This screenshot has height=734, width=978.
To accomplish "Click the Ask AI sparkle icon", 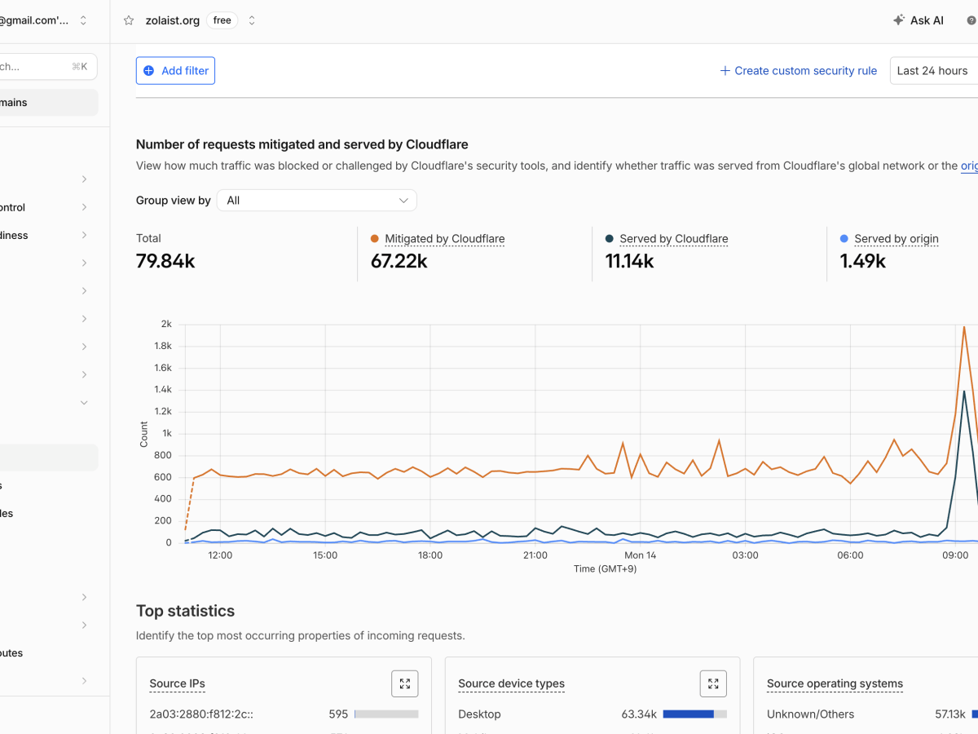I will tap(899, 20).
